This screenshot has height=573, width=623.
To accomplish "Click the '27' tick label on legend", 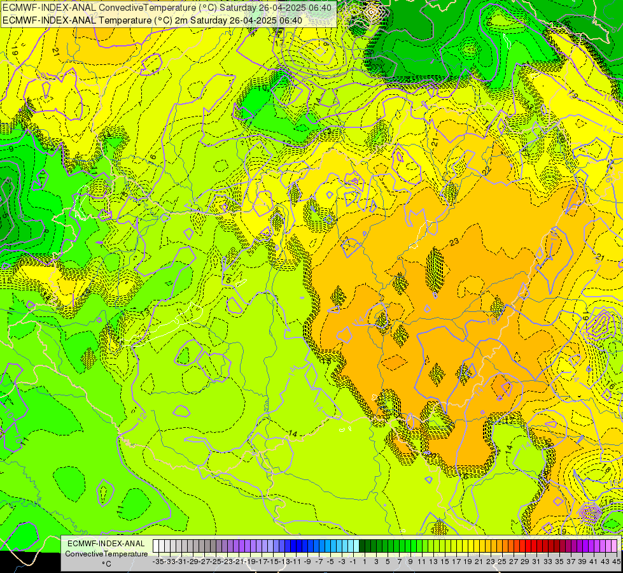I will tap(514, 562).
